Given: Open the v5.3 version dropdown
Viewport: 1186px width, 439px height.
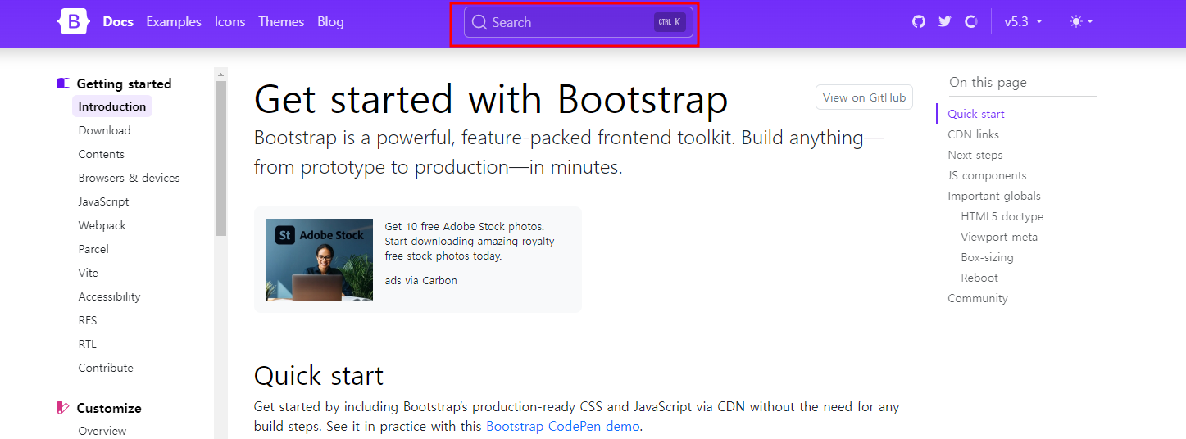Looking at the screenshot, I should [x=1023, y=22].
